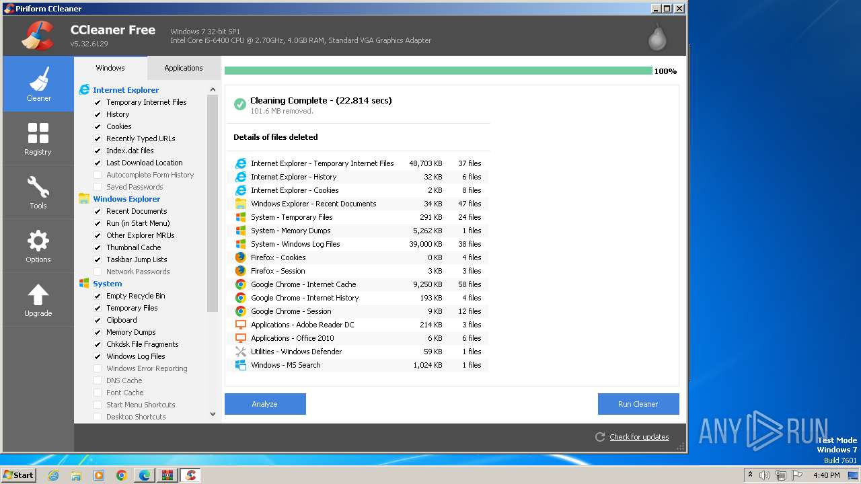Open the Registry section icon
This screenshot has width=861, height=484.
click(x=38, y=133)
